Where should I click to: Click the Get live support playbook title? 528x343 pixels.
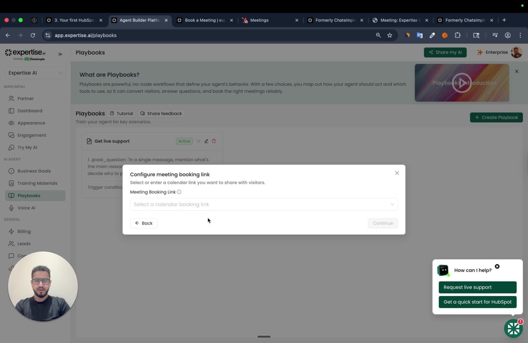[112, 142]
